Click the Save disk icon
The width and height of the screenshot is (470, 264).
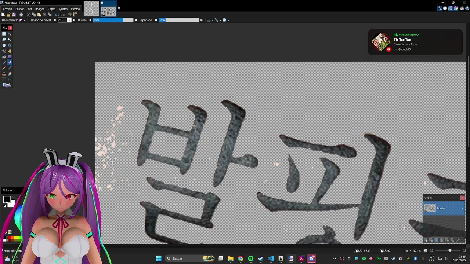click(x=14, y=15)
